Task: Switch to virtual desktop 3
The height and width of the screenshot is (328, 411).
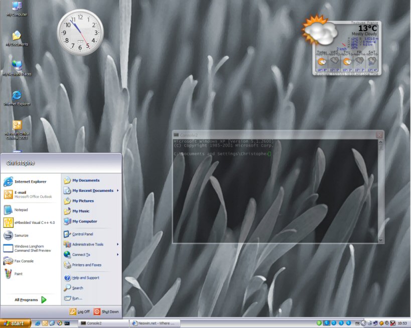Action: (341, 323)
